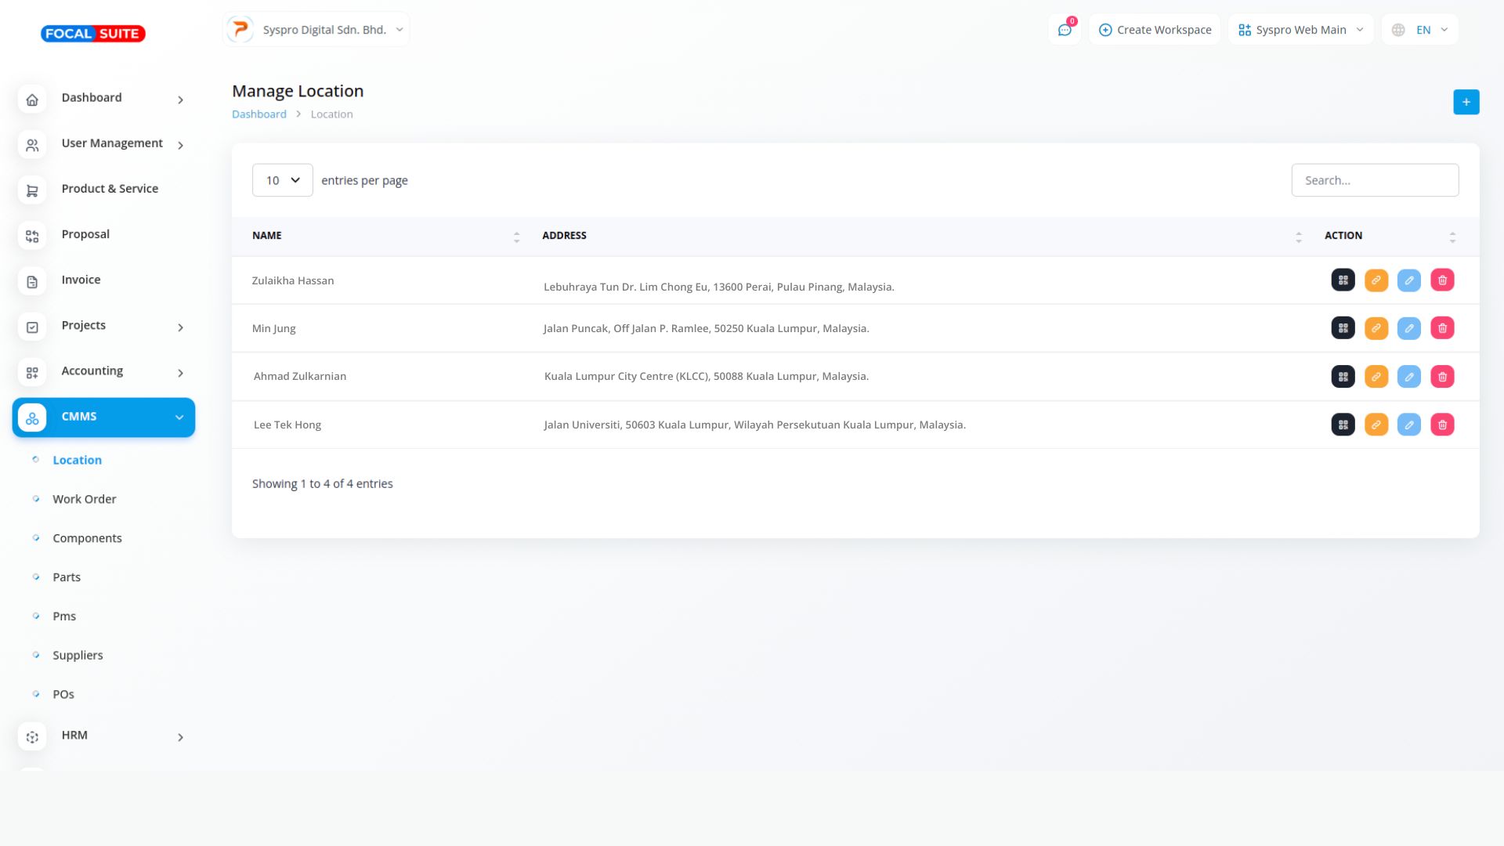Open the entries per page dropdown
Screen dimensions: 1504x846
pos(282,180)
